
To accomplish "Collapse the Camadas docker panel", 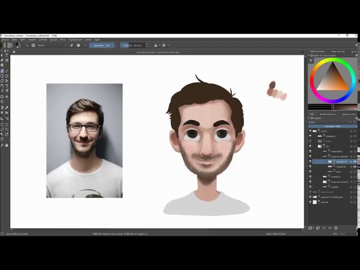I will pos(309,118).
